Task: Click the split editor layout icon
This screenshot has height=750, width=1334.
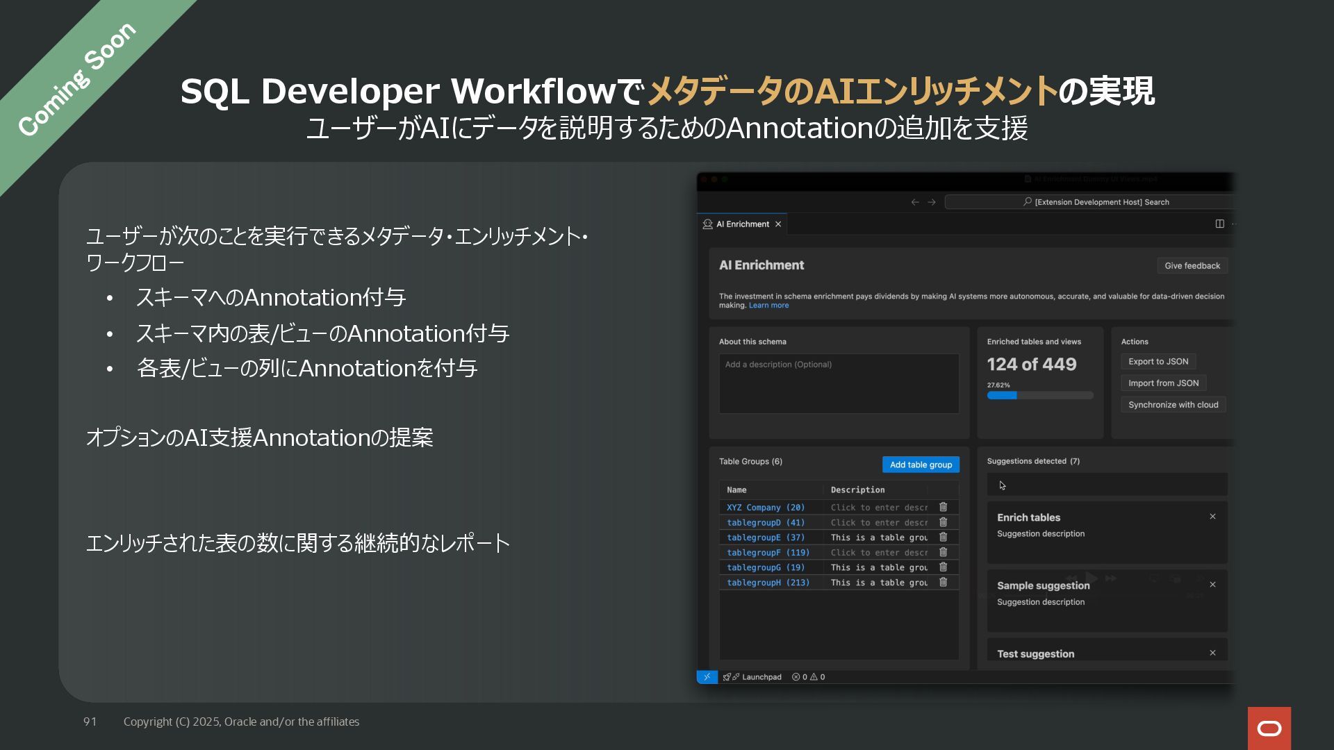Action: [x=1219, y=224]
